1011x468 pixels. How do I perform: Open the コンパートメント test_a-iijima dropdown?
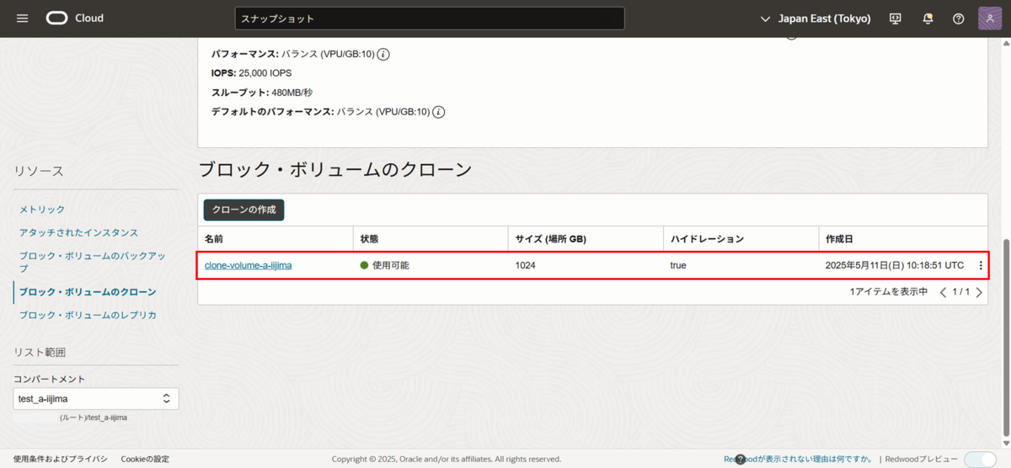click(x=96, y=398)
